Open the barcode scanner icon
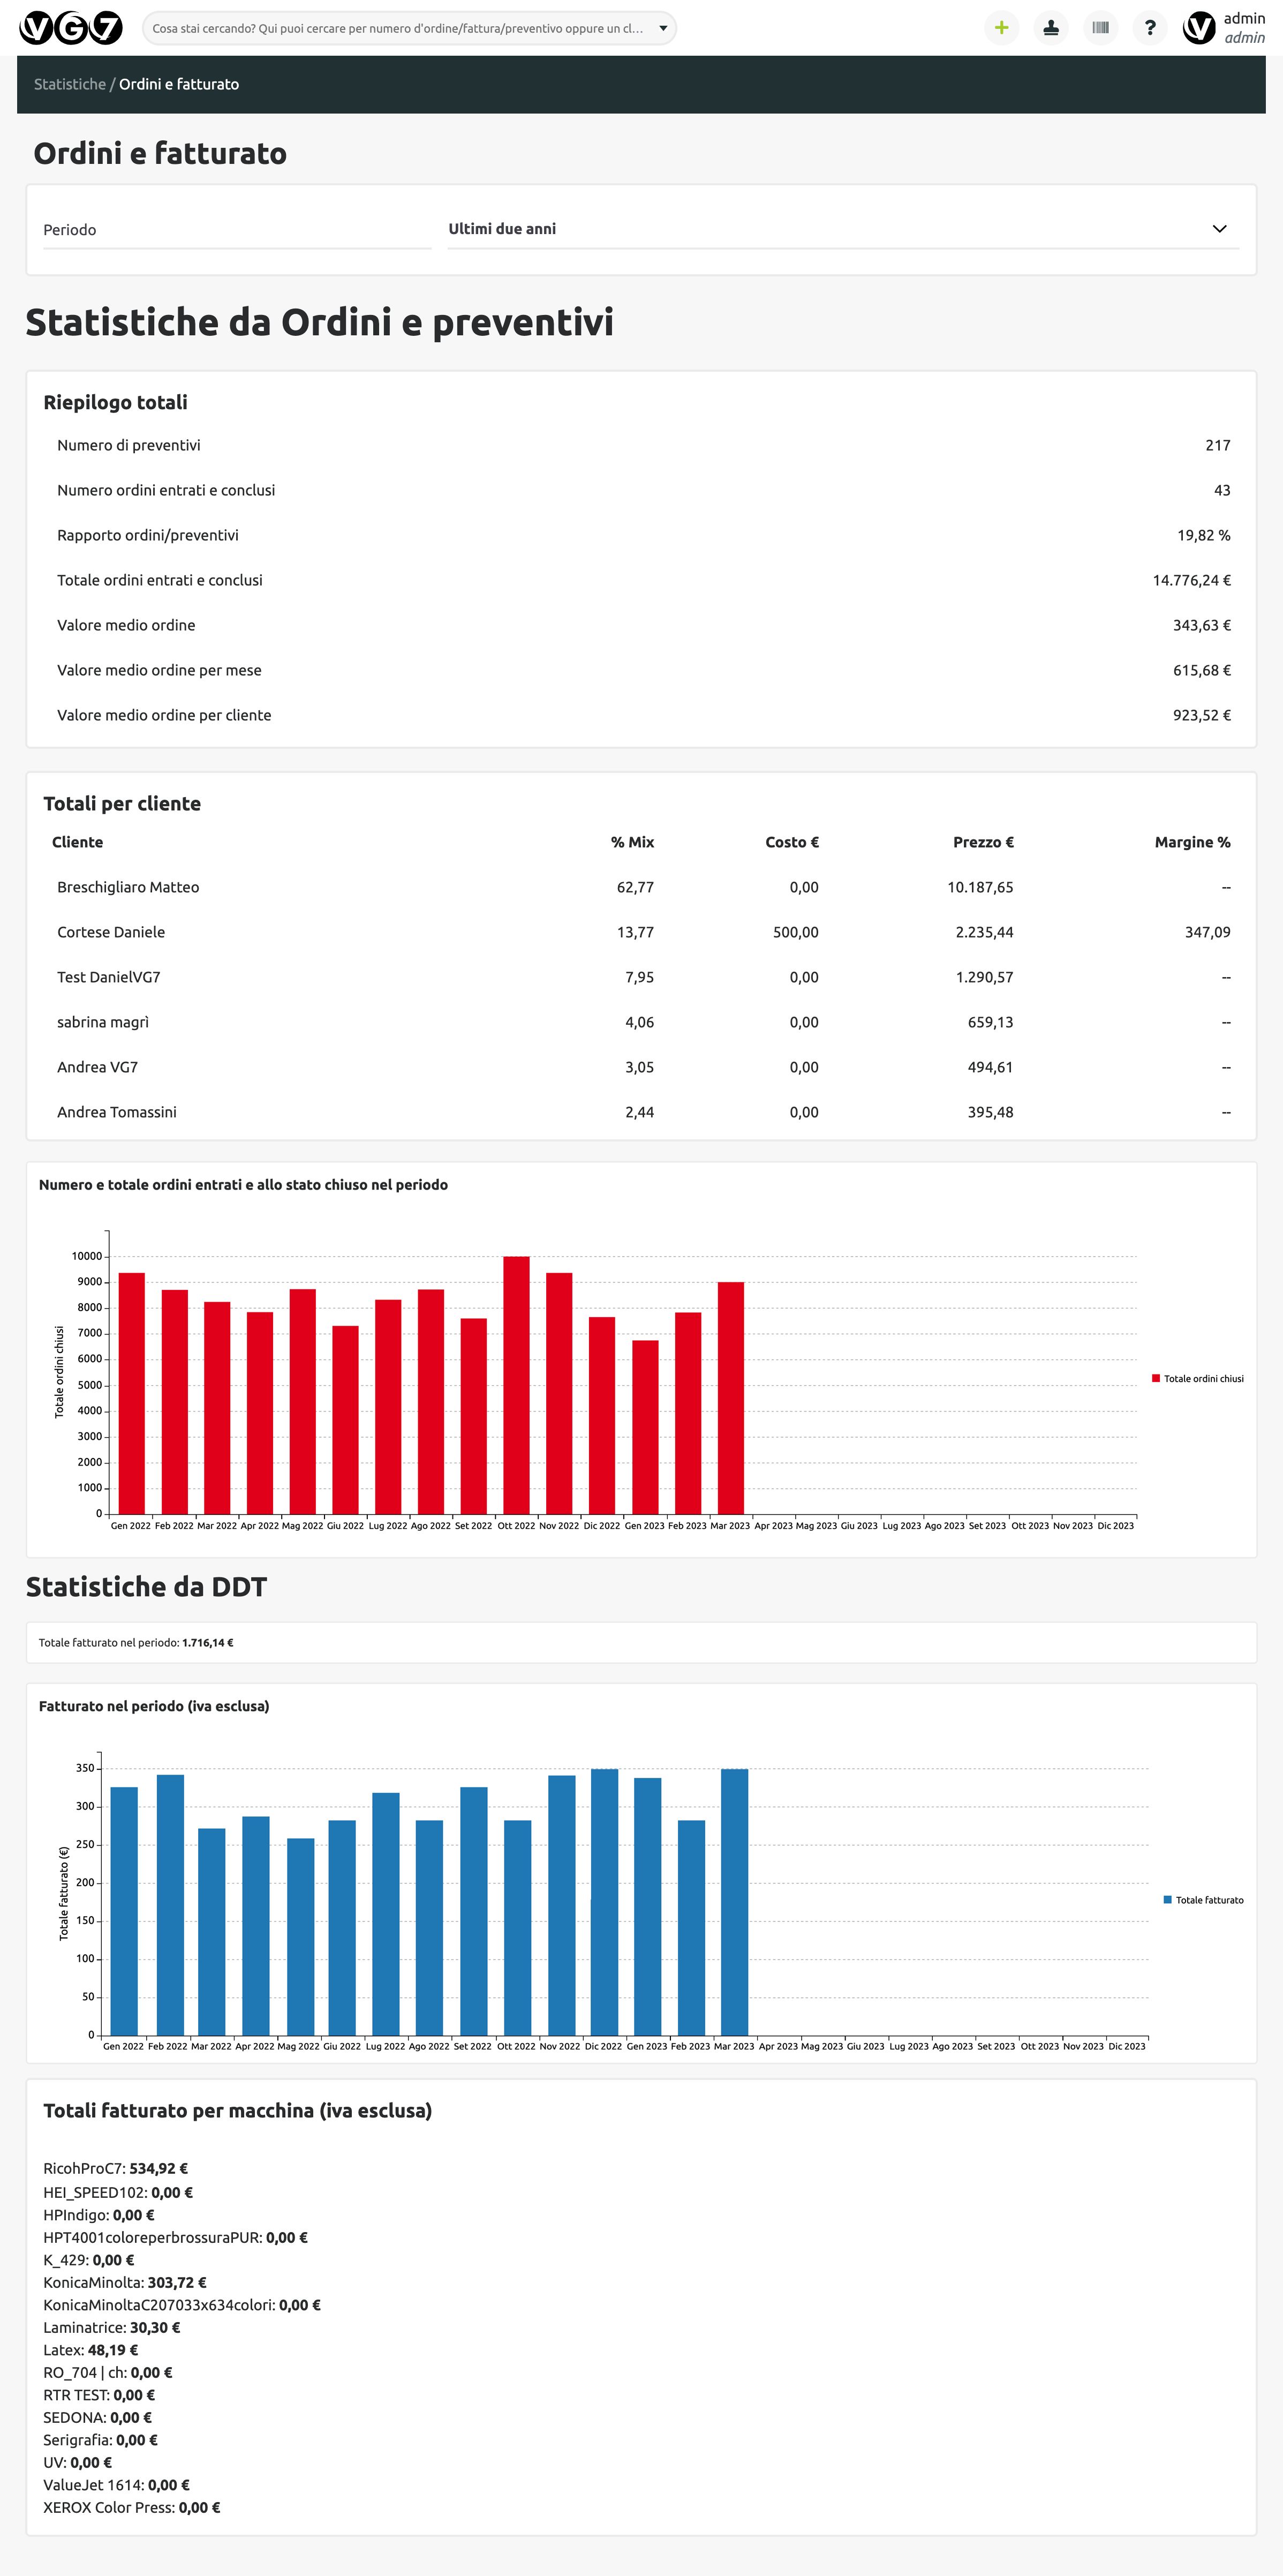Viewport: 1283px width, 2576px height. (1100, 28)
